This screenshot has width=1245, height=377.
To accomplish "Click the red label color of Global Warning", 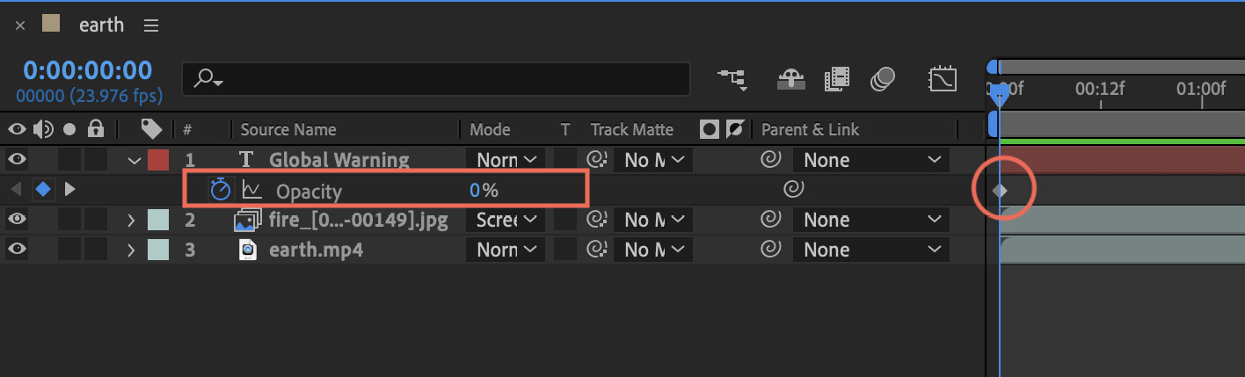I will click(158, 160).
